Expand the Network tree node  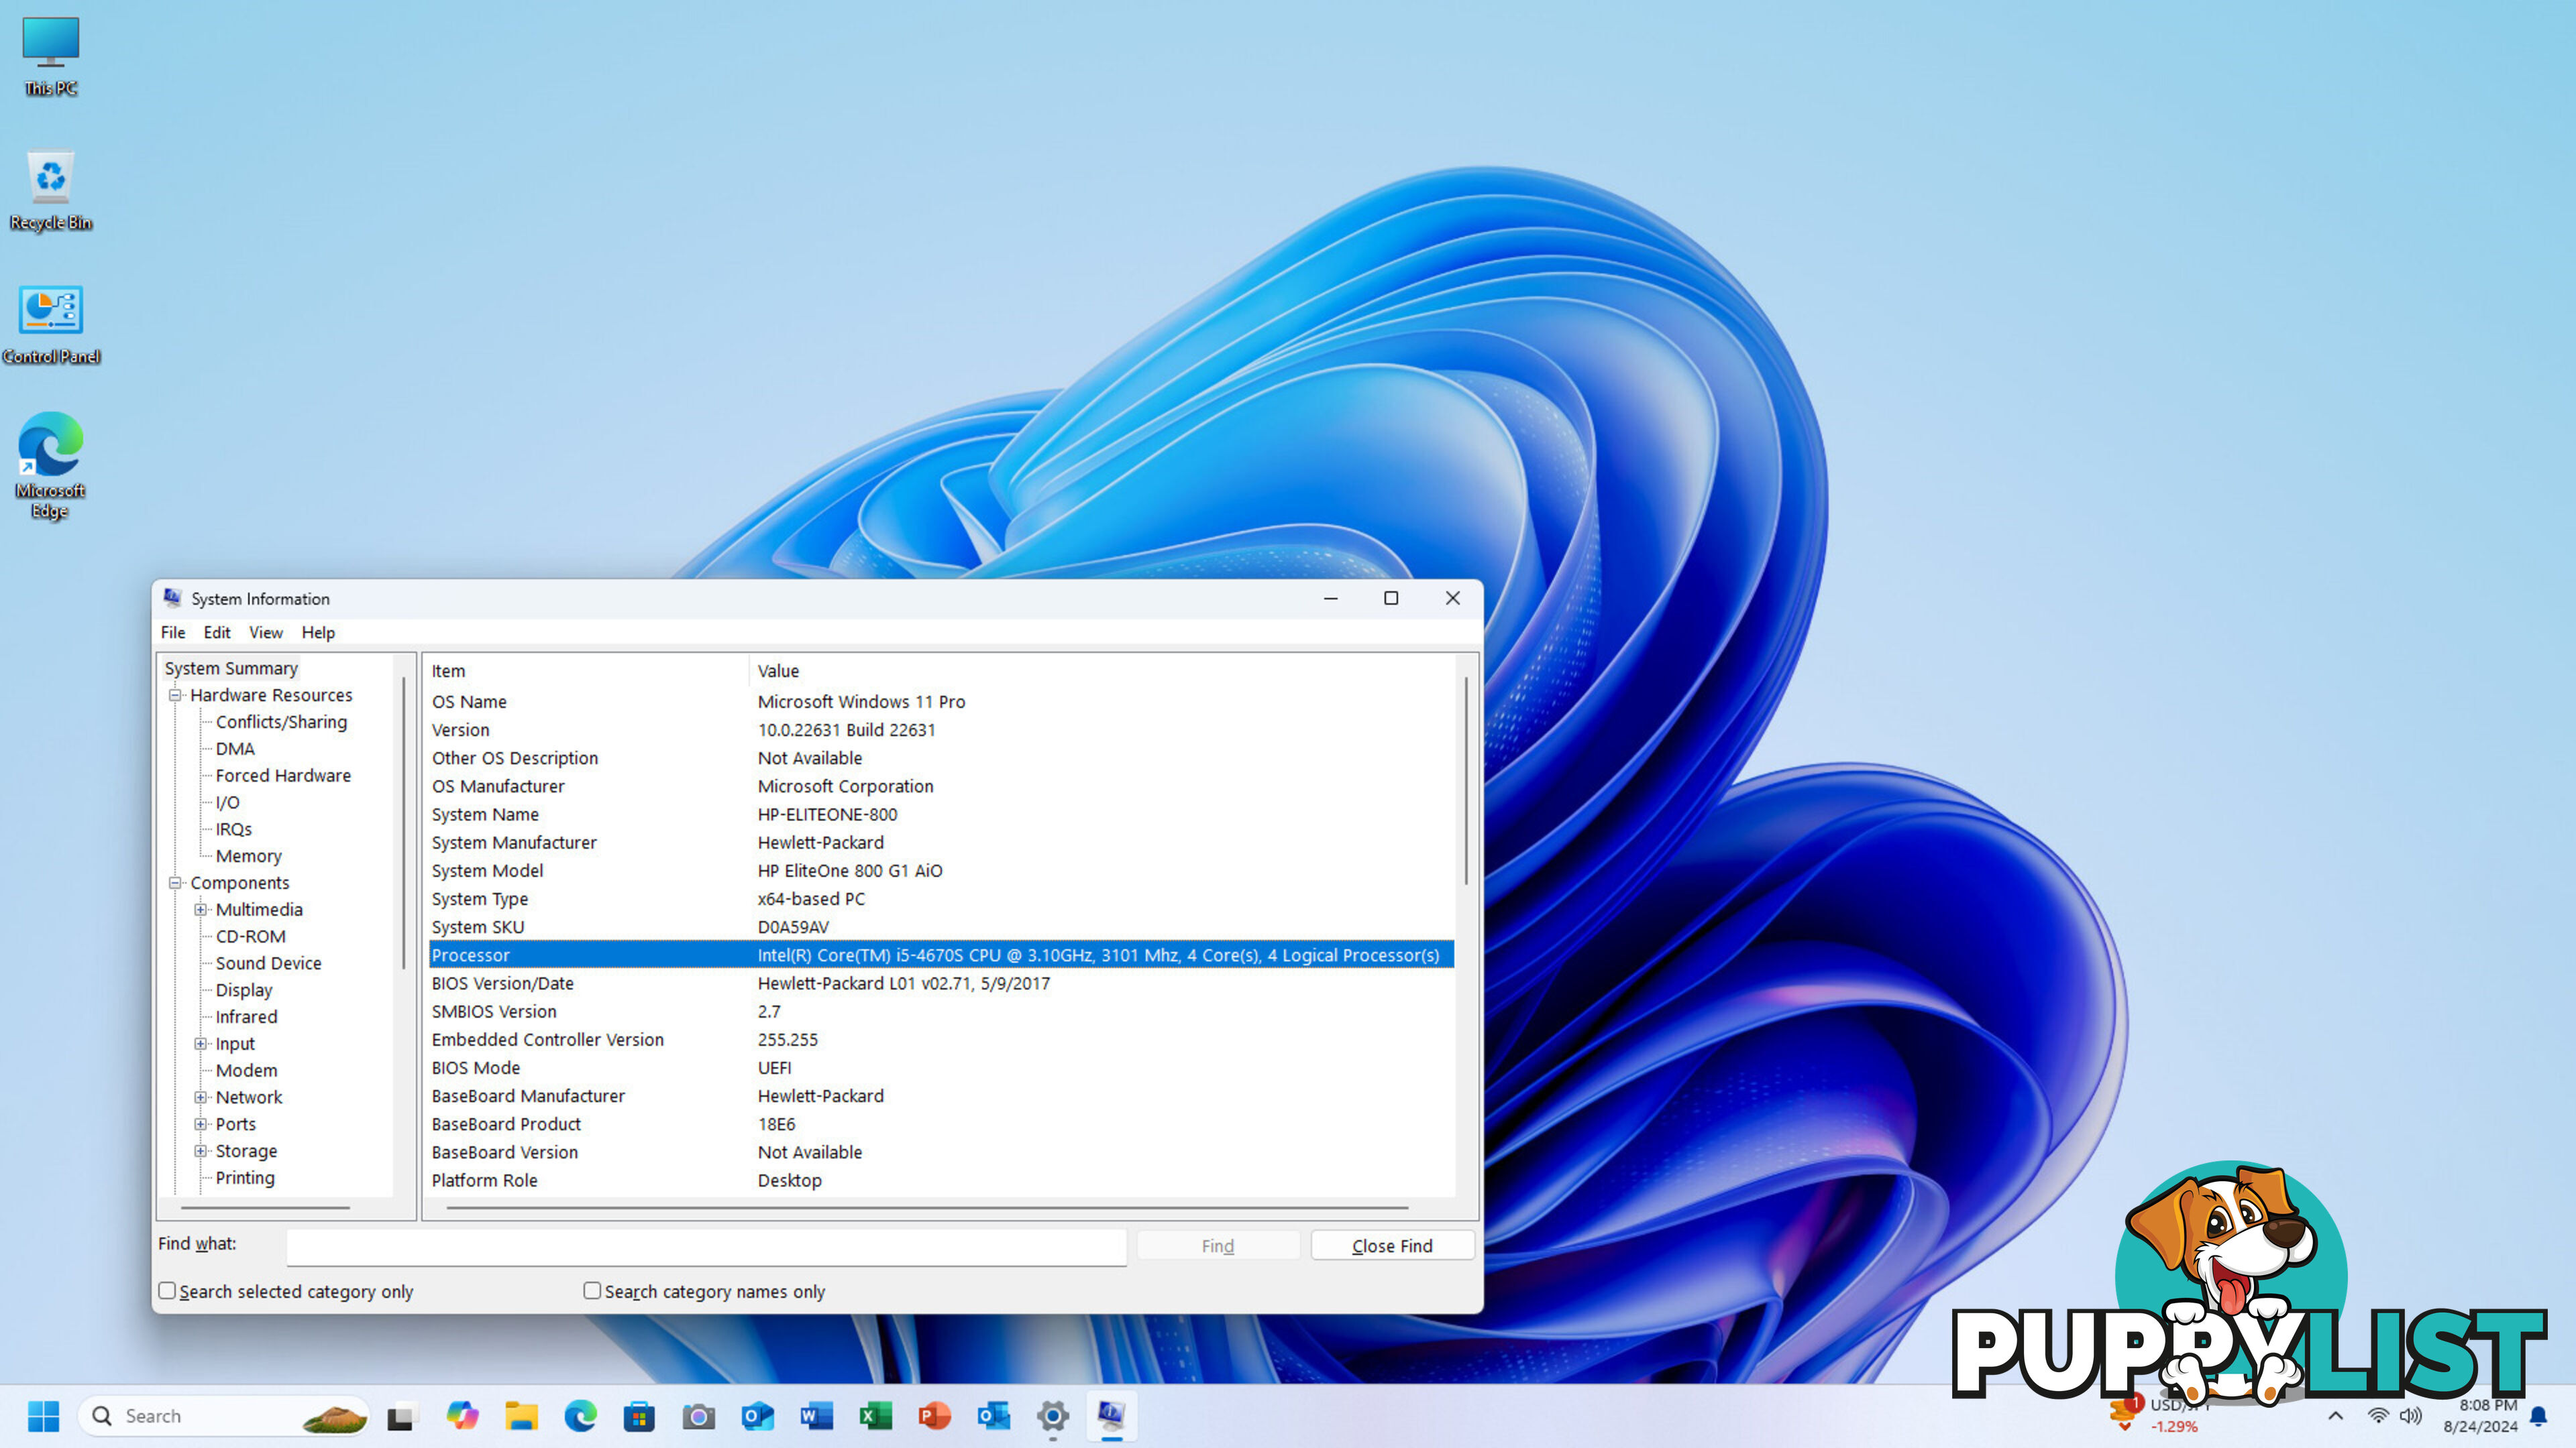point(201,1097)
